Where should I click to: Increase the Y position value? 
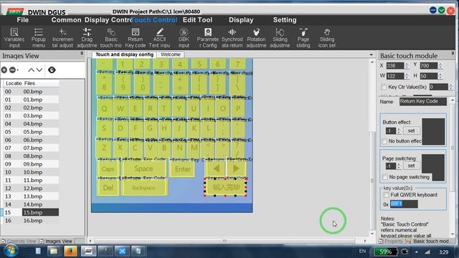point(440,64)
